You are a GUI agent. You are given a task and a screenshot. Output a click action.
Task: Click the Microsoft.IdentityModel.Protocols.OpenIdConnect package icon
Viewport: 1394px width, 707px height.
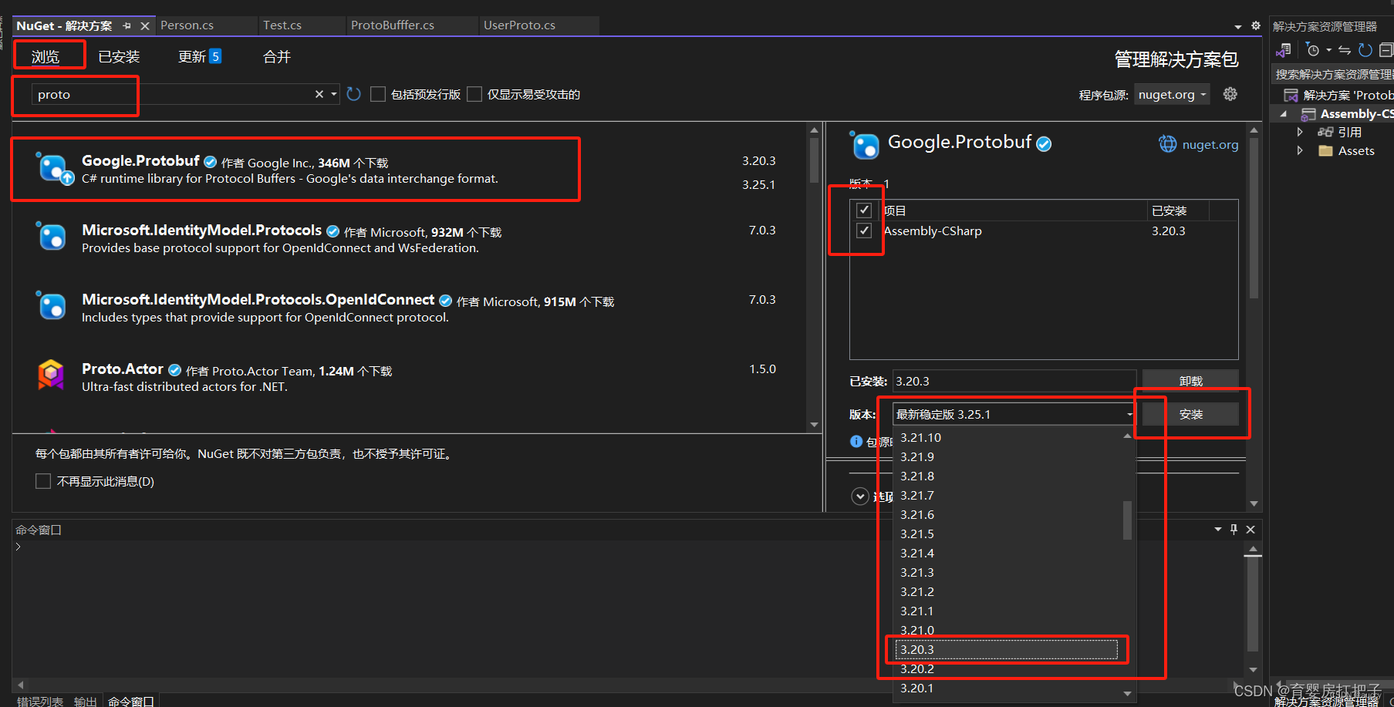click(52, 305)
